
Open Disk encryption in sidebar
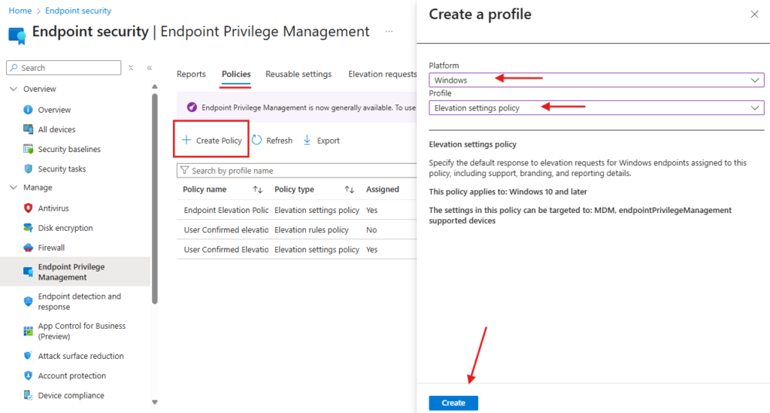pos(65,228)
